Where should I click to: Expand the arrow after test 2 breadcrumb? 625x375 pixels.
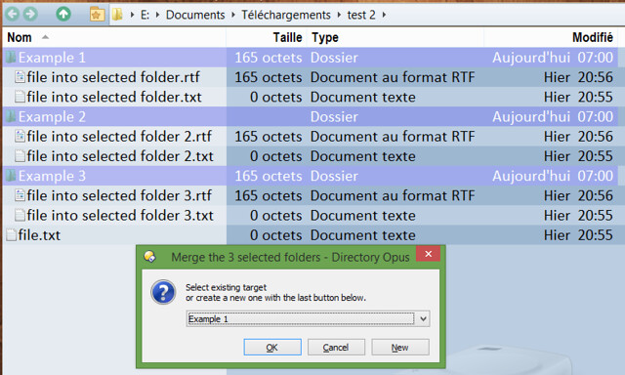384,16
